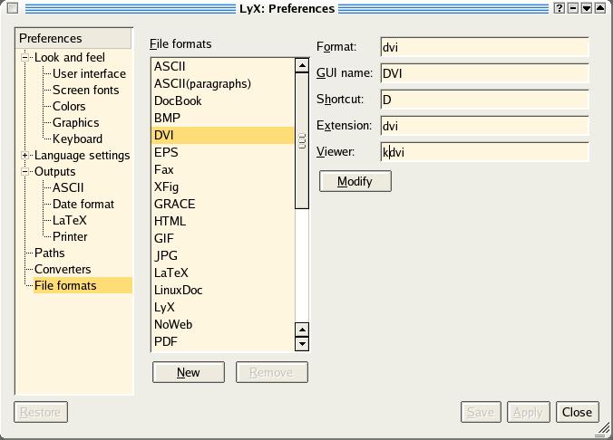
Task: Collapse the Look and feel tree node
Action: (x=26, y=57)
